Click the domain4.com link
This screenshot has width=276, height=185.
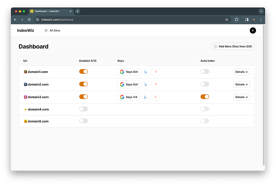pos(38,109)
